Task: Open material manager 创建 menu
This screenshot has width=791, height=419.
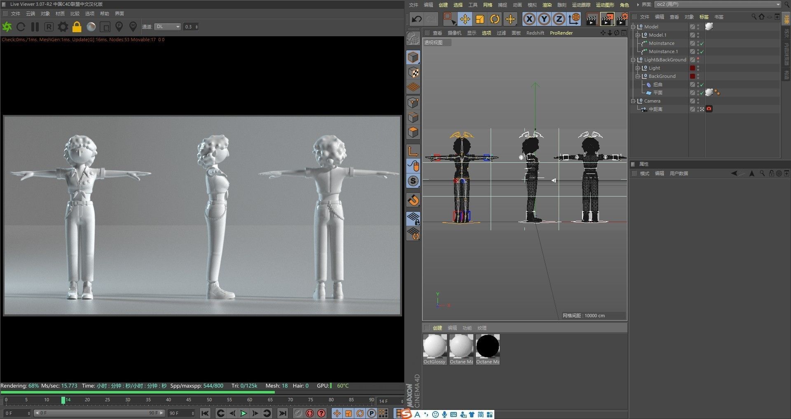Action: (x=438, y=328)
